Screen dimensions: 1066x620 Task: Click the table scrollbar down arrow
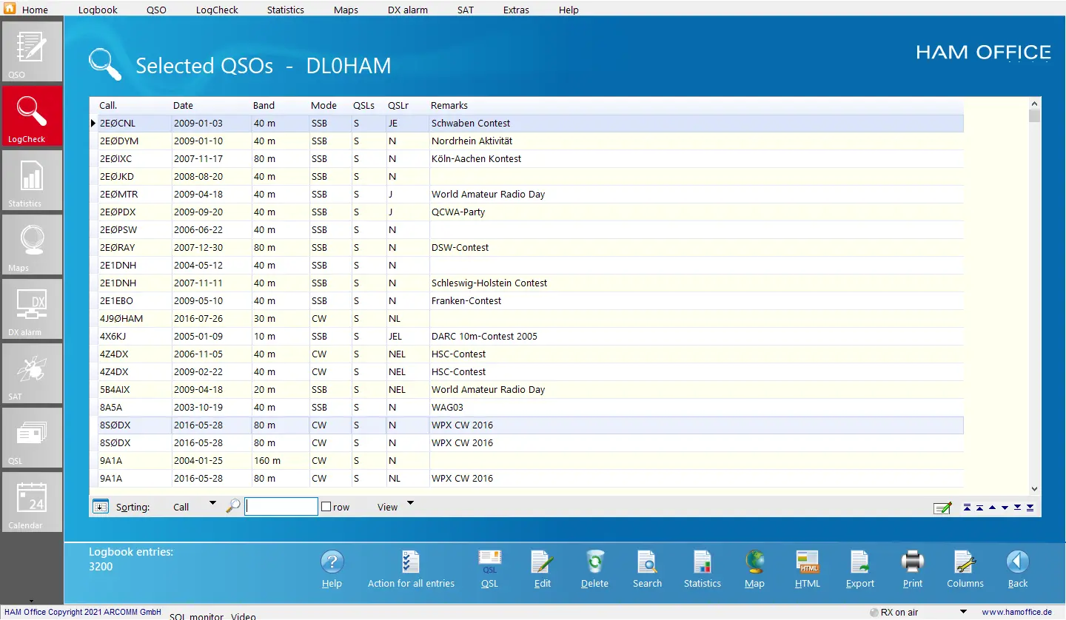click(1034, 489)
